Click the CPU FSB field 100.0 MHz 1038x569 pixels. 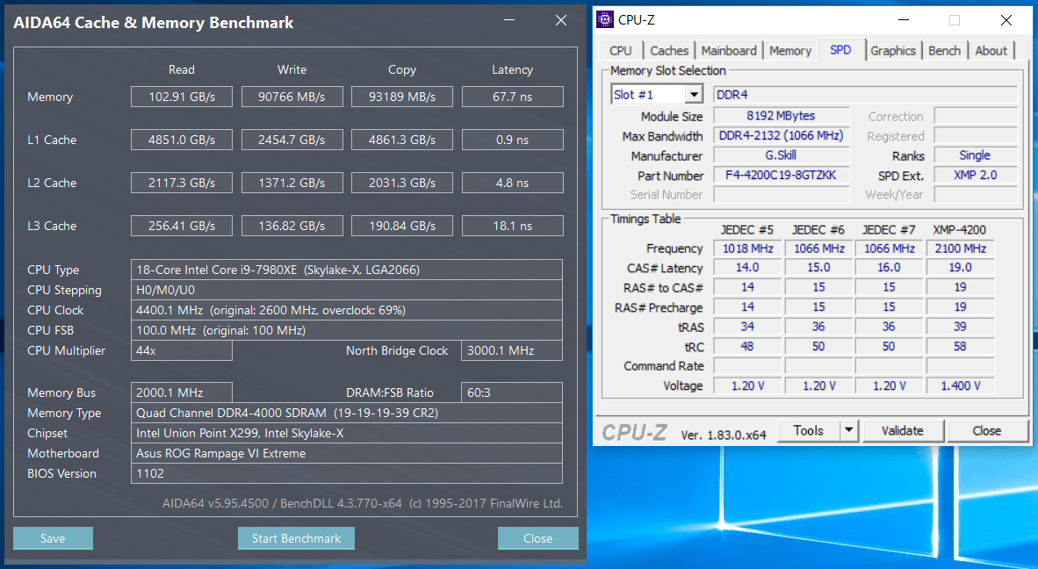[347, 330]
